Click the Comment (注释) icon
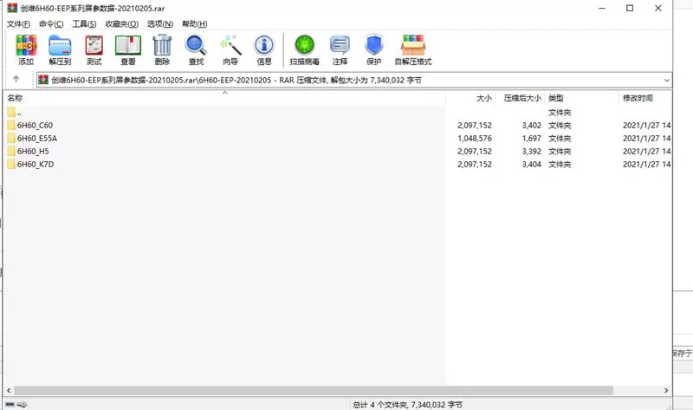 point(340,45)
